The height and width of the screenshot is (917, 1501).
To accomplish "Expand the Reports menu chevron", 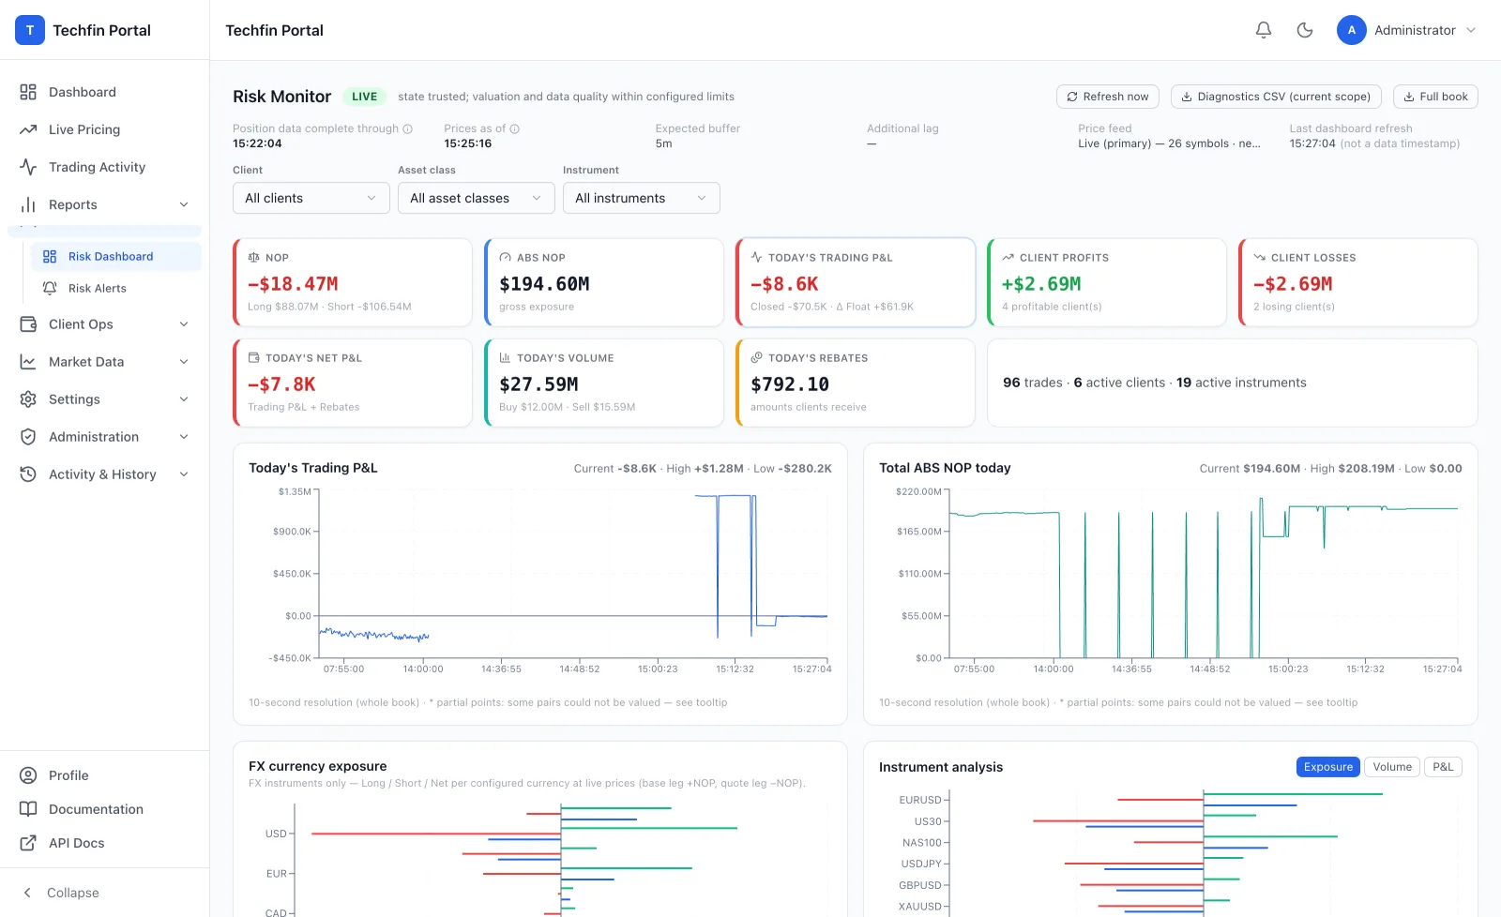I will point(184,204).
